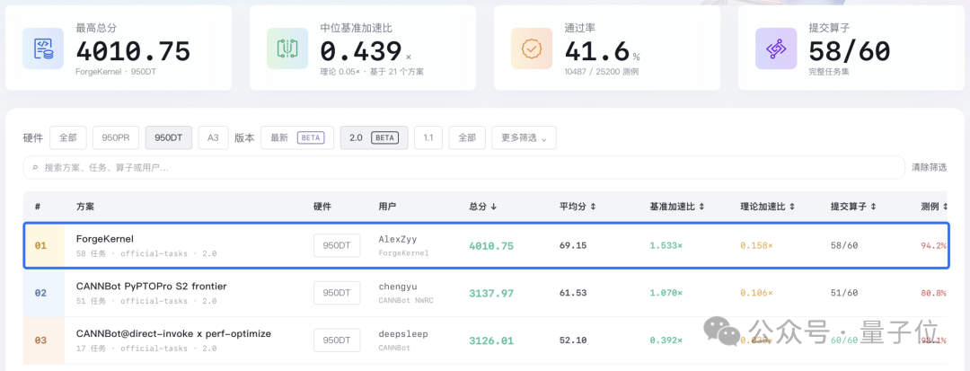Click the 方案 column header
The height and width of the screenshot is (371, 970).
[85, 207]
